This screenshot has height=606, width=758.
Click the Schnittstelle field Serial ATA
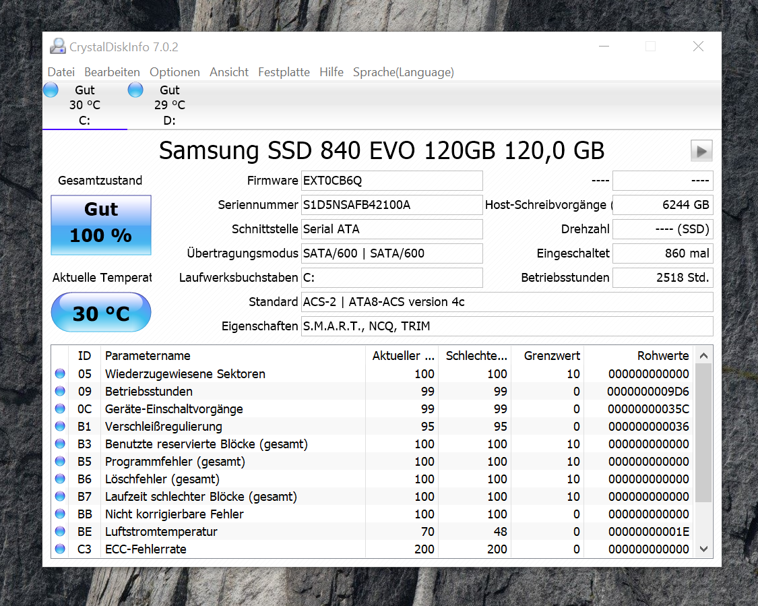pos(391,229)
